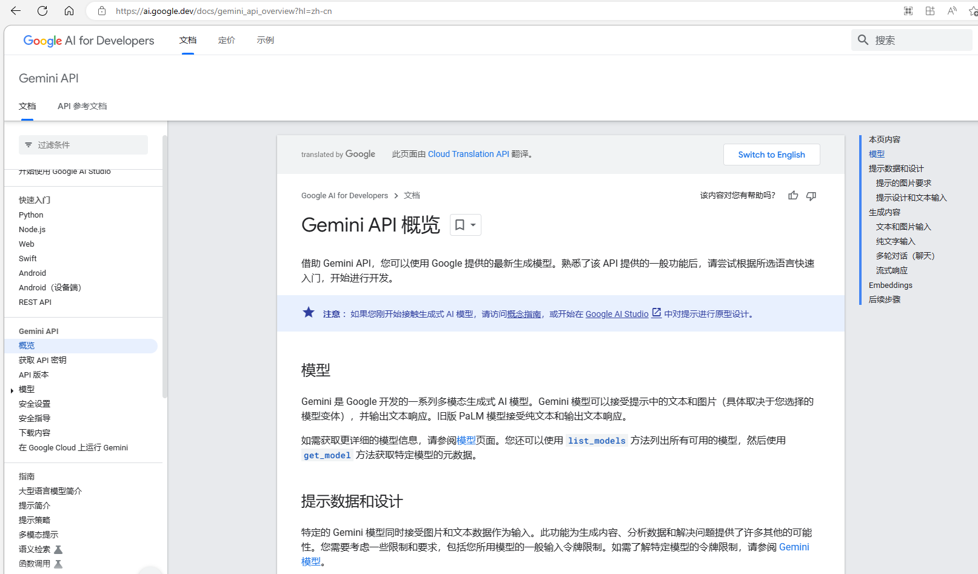Jump to 提示数据和设计 in page contents
The width and height of the screenshot is (978, 574).
tap(896, 169)
